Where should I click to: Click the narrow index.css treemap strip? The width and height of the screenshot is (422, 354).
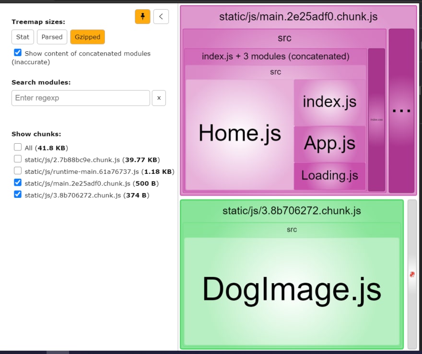376,120
